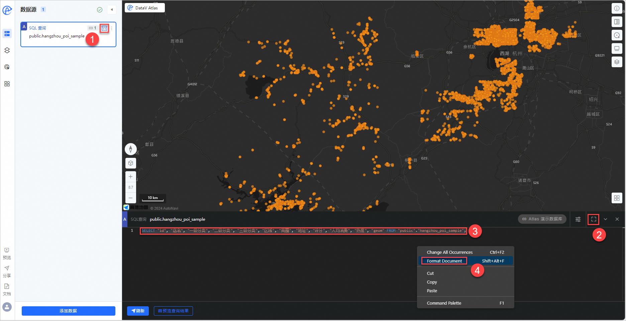The width and height of the screenshot is (626, 321).
Task: Open the basemap layers icon on the map
Action: (x=617, y=62)
